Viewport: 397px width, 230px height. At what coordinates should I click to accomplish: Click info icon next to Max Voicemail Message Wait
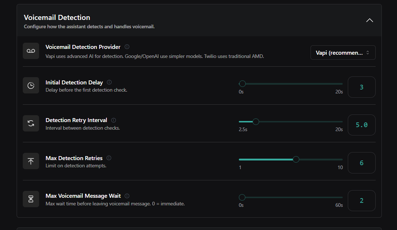tap(127, 196)
